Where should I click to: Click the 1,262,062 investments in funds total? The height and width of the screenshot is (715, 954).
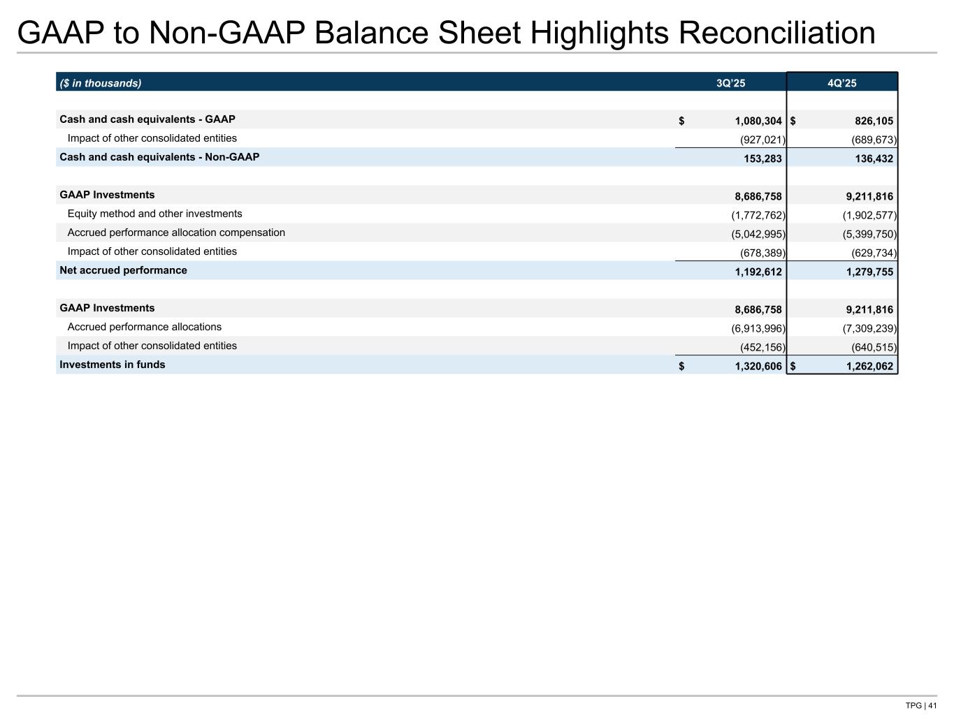click(869, 366)
